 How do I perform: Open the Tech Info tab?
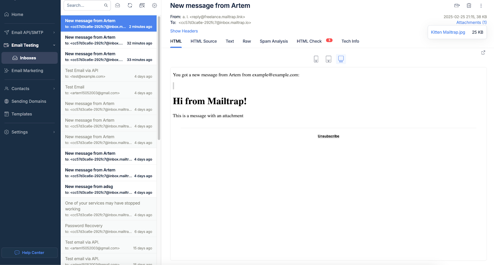coord(350,41)
